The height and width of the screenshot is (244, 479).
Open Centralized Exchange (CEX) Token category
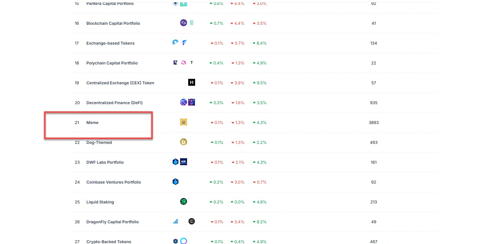coord(120,83)
